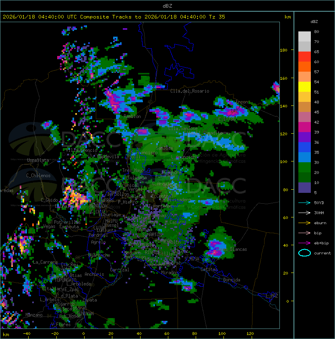Screen dimensions: 335x339
Task: Click the Composite Tracks timestamp header
Action: [x=114, y=17]
